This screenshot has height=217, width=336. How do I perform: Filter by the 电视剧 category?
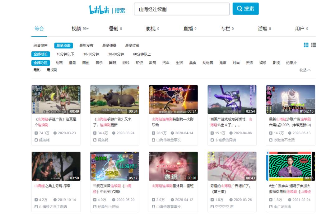[x=52, y=70]
